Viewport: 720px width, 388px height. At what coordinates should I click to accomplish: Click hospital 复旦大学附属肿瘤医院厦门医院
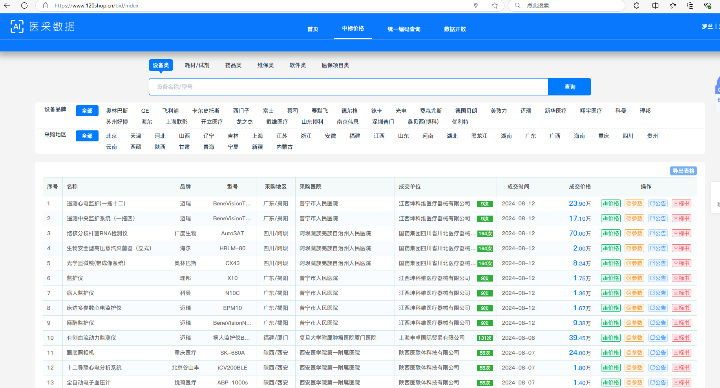tap(338, 338)
